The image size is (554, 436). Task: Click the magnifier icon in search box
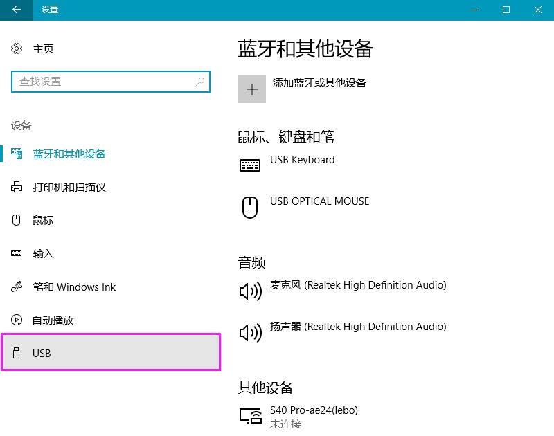200,82
